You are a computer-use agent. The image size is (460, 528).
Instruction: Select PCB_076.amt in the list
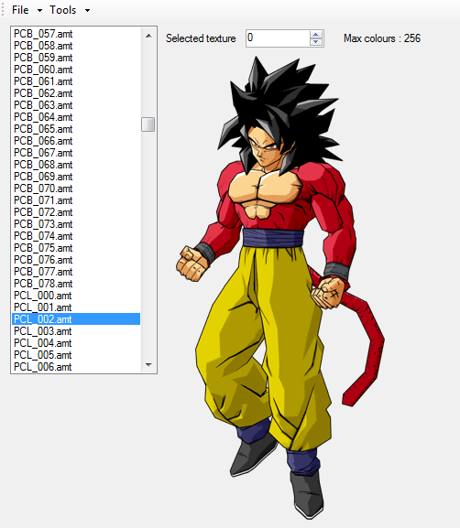pyautogui.click(x=76, y=260)
